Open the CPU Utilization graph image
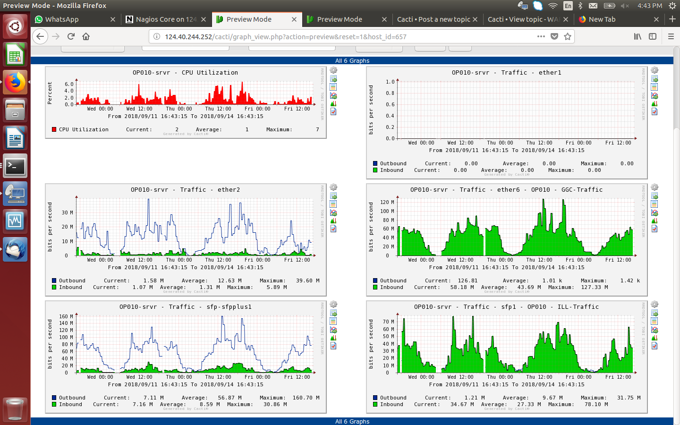Image resolution: width=680 pixels, height=425 pixels. tap(186, 102)
